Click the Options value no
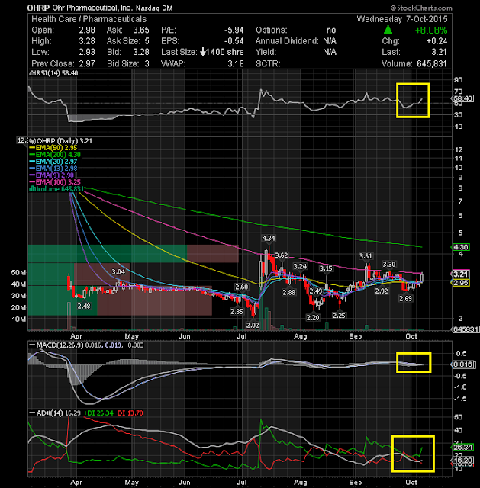Image resolution: width=480 pixels, height=488 pixels. 330,30
